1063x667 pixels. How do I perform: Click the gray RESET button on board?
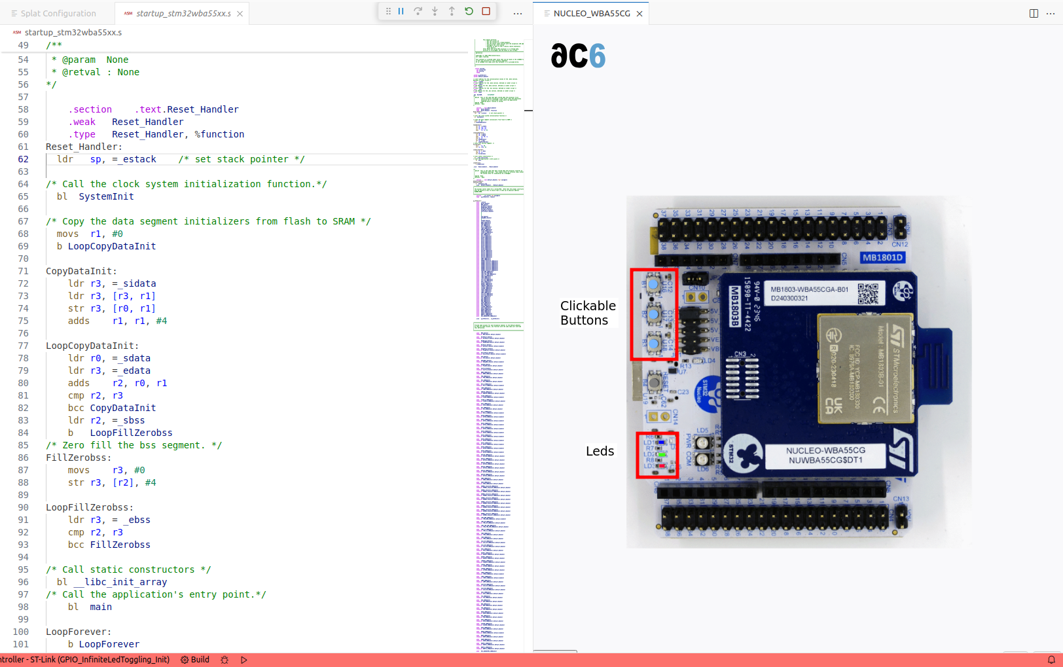point(653,382)
